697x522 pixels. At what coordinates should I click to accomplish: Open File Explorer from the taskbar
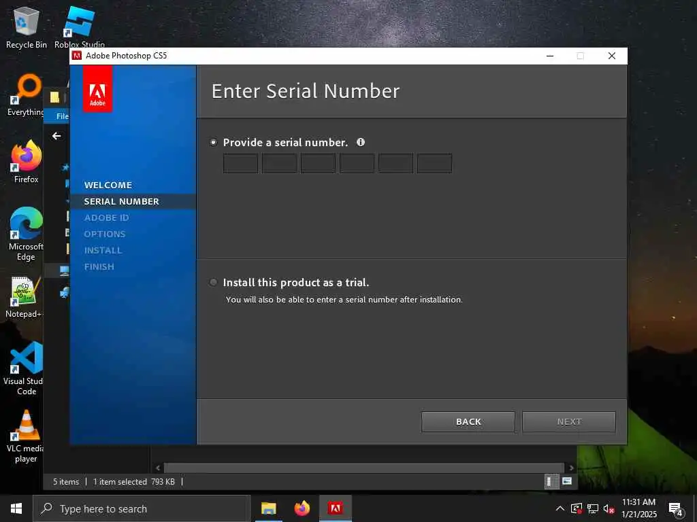pos(268,508)
